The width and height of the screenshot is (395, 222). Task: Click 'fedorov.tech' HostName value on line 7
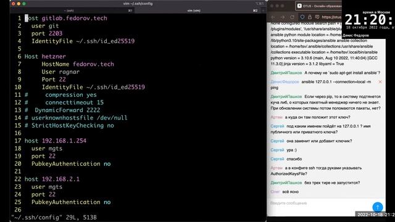(93, 64)
